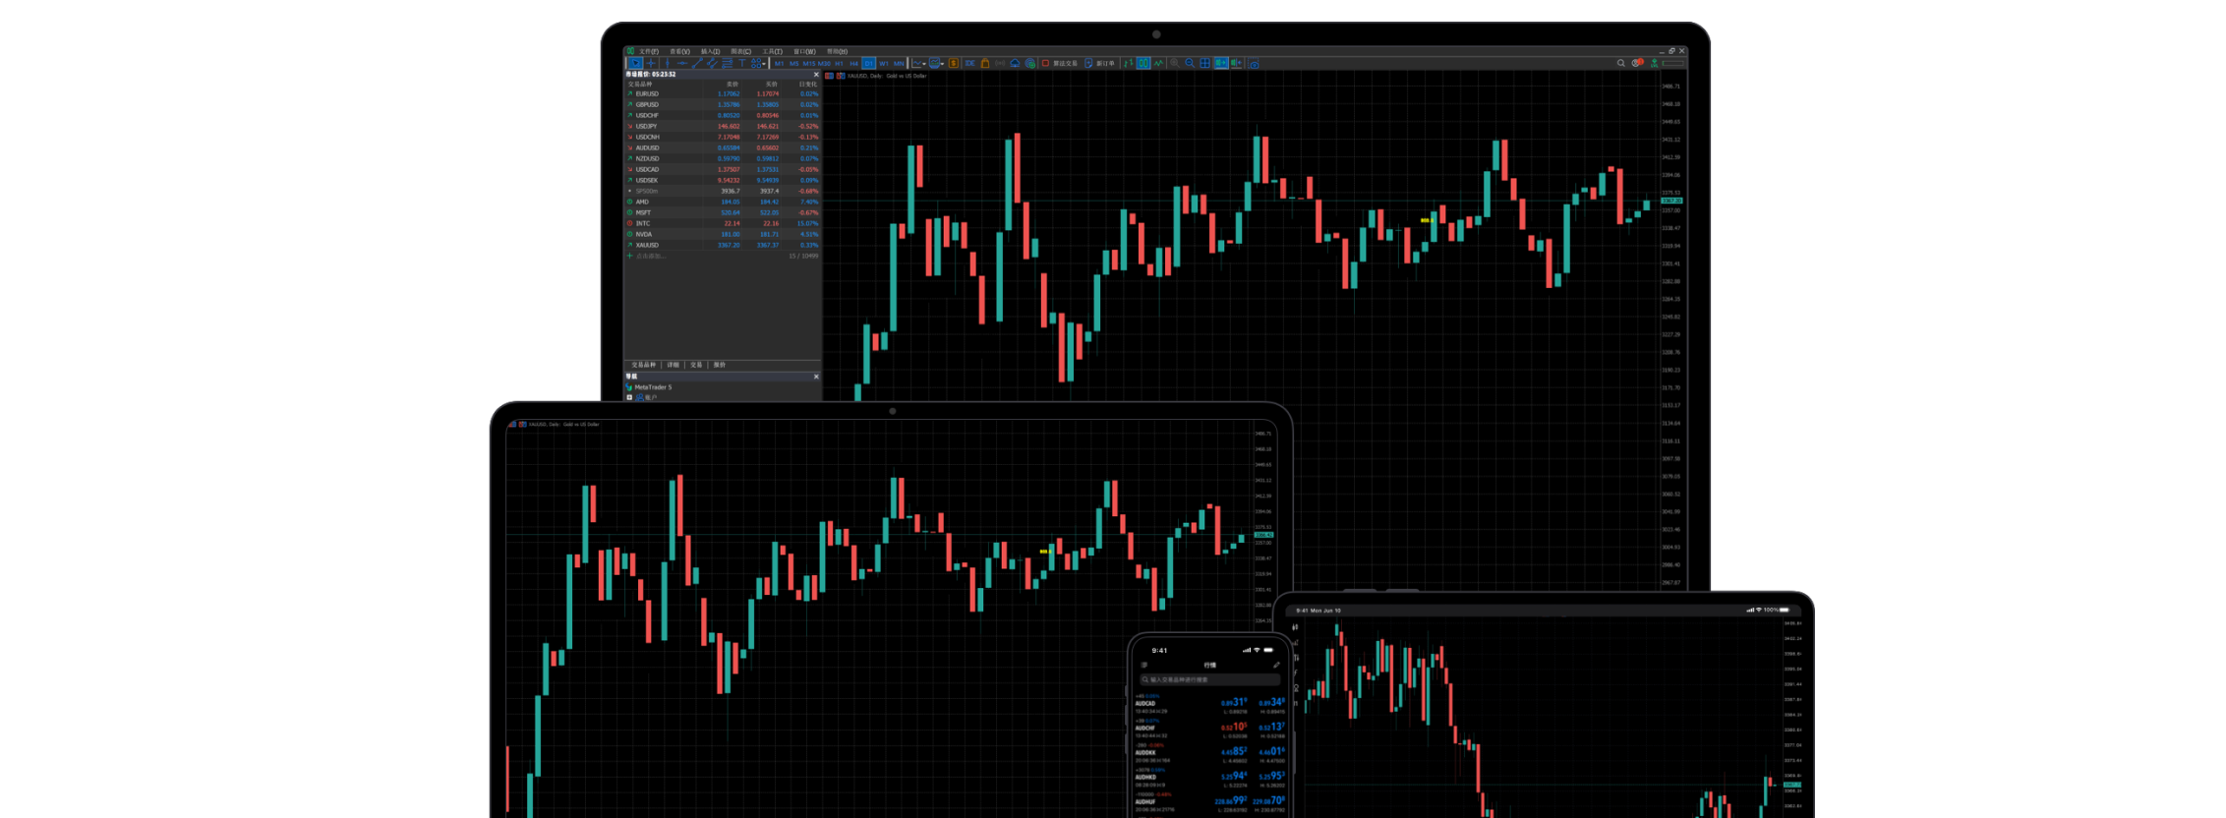The height and width of the screenshot is (818, 2226).
Task: Select the text label T tool
Action: coord(742,63)
